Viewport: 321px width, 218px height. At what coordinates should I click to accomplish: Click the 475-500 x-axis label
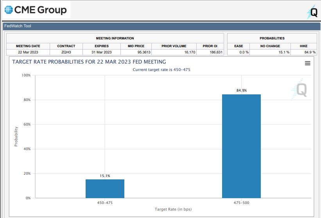coord(241,203)
